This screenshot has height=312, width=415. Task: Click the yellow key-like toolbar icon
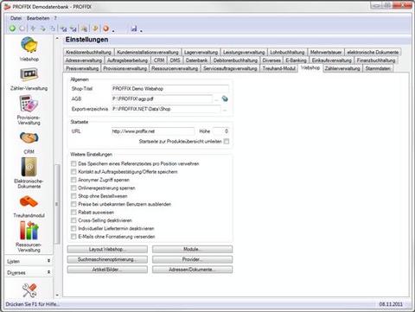[95, 29]
